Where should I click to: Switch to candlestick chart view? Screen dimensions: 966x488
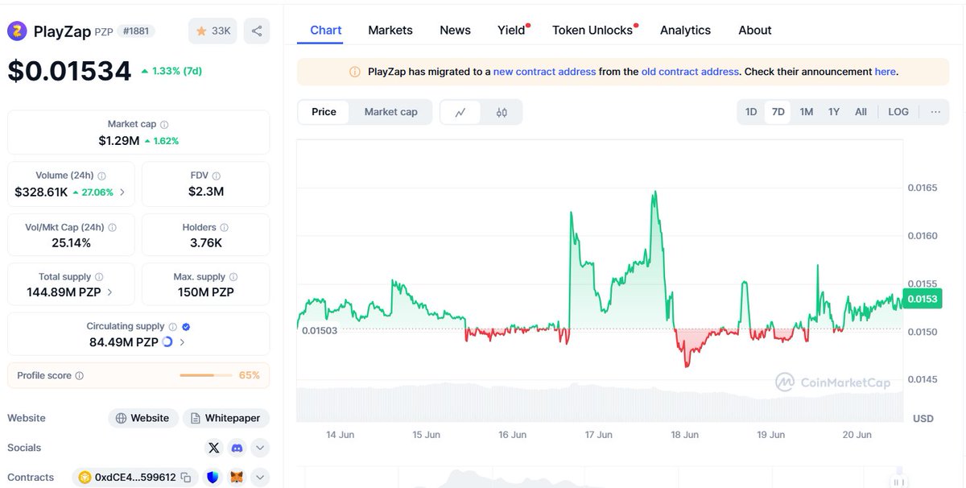[502, 112]
